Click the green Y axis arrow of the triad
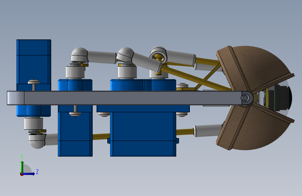Screen dimensions: 302x196 (x=22, y=167)
